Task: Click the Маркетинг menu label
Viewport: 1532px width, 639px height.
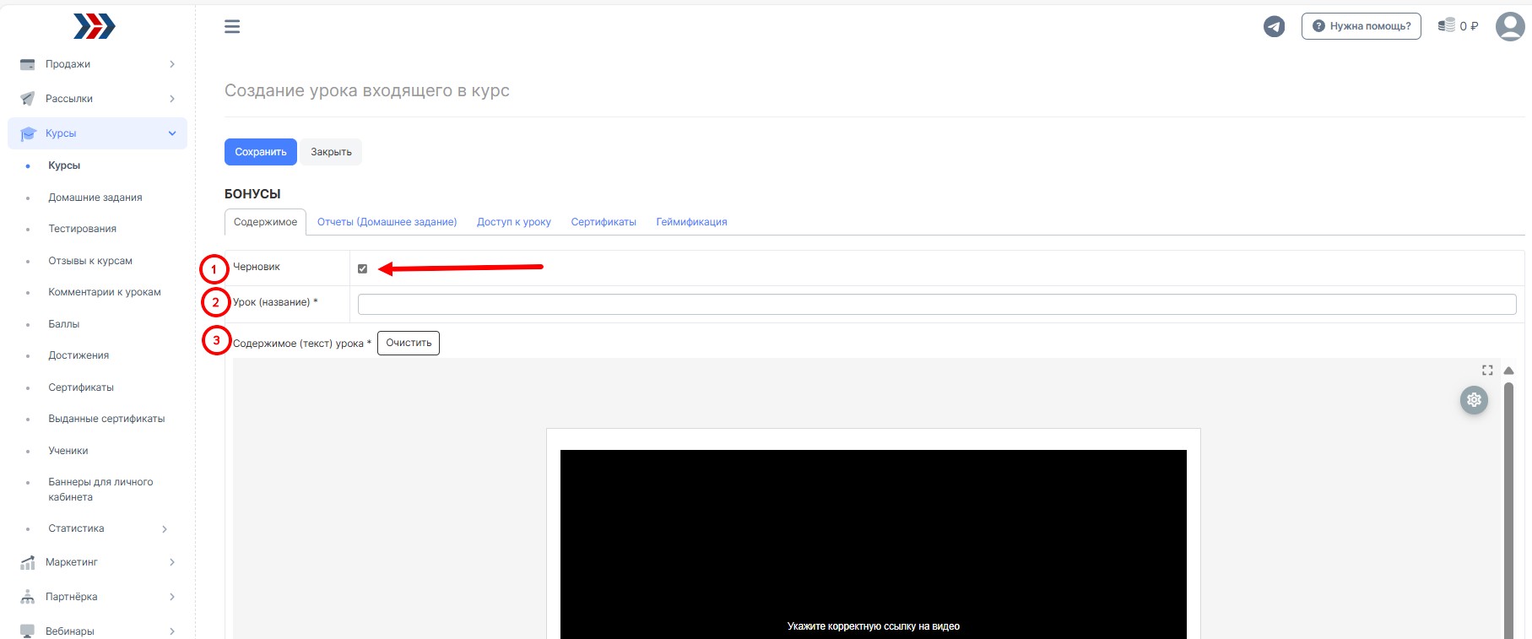Action: pyautogui.click(x=72, y=562)
